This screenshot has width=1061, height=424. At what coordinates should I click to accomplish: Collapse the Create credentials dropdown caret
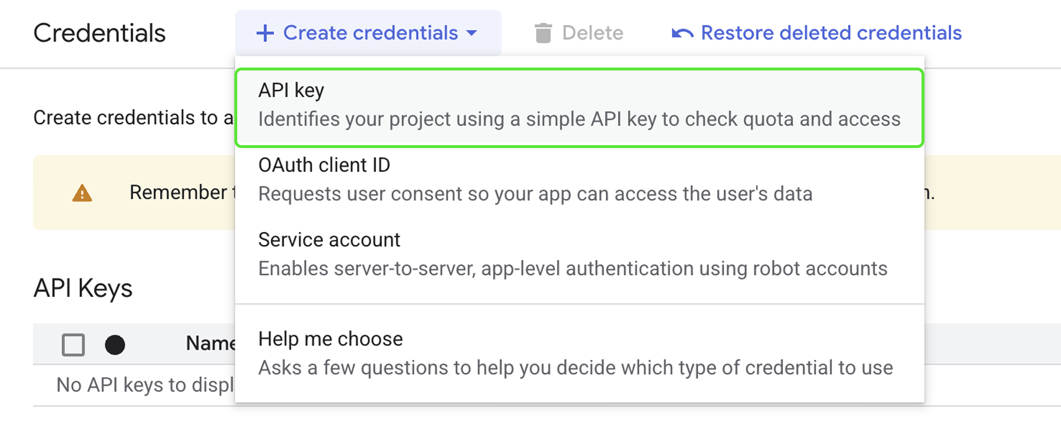click(x=472, y=33)
